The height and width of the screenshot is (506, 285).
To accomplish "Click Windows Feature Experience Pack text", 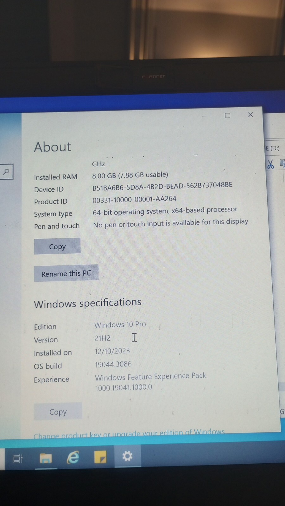I will 151,376.
